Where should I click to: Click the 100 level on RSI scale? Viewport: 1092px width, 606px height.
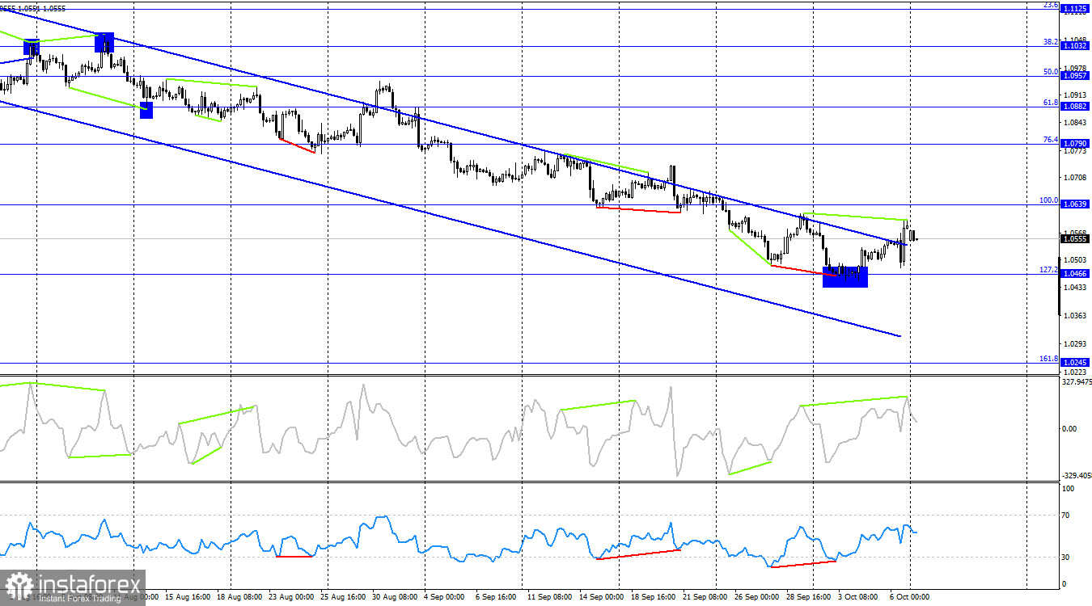[1069, 489]
